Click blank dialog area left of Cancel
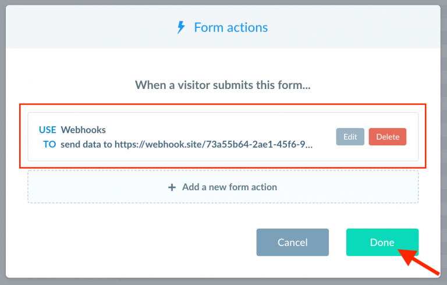 pos(140,242)
